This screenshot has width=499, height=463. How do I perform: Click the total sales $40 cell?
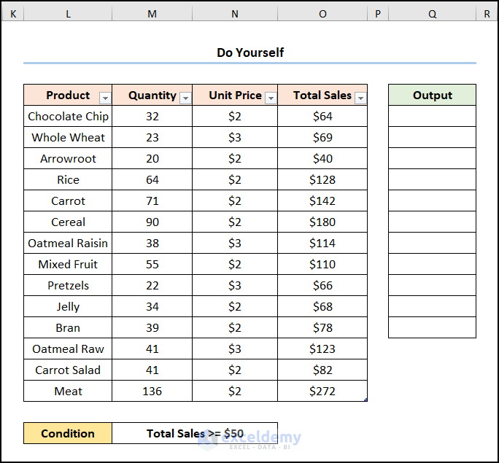click(322, 159)
